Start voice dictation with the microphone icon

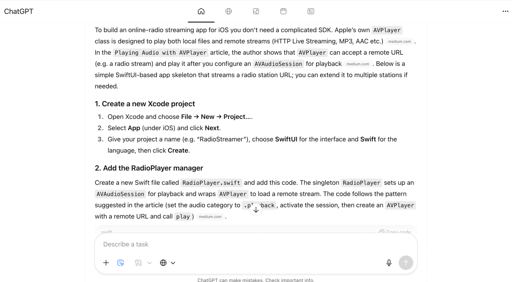(389, 263)
